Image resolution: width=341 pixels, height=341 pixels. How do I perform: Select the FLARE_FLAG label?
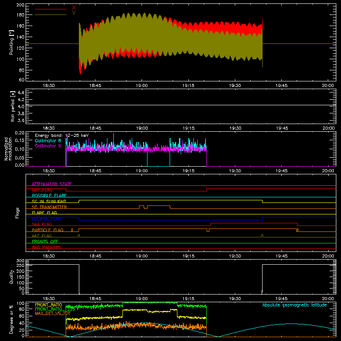(44, 213)
